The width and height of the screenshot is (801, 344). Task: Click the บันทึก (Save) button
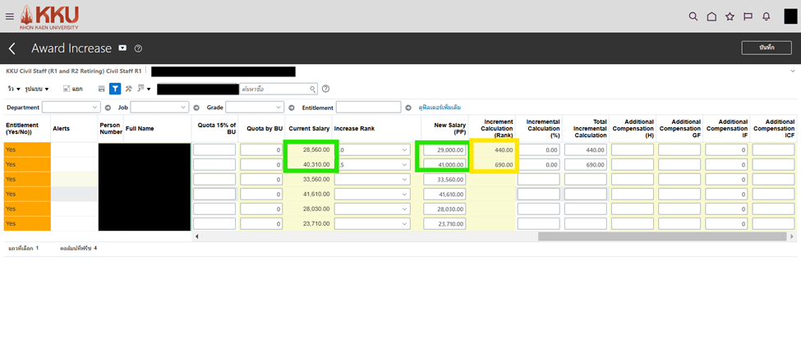click(x=766, y=48)
